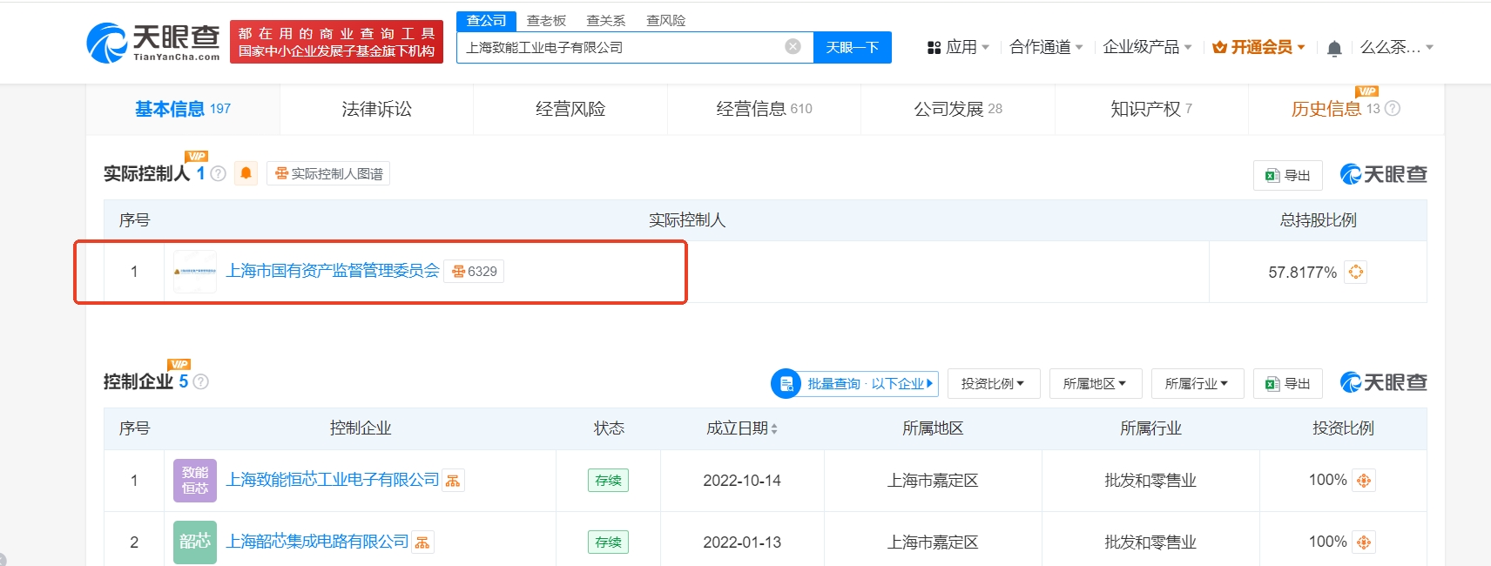This screenshot has width=1491, height=566.
Task: Open the 上海市国有资产监督管理委员会 logo thumbnail
Action: (195, 272)
